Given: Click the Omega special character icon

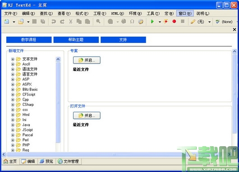Looking at the screenshot, I should [132, 22].
